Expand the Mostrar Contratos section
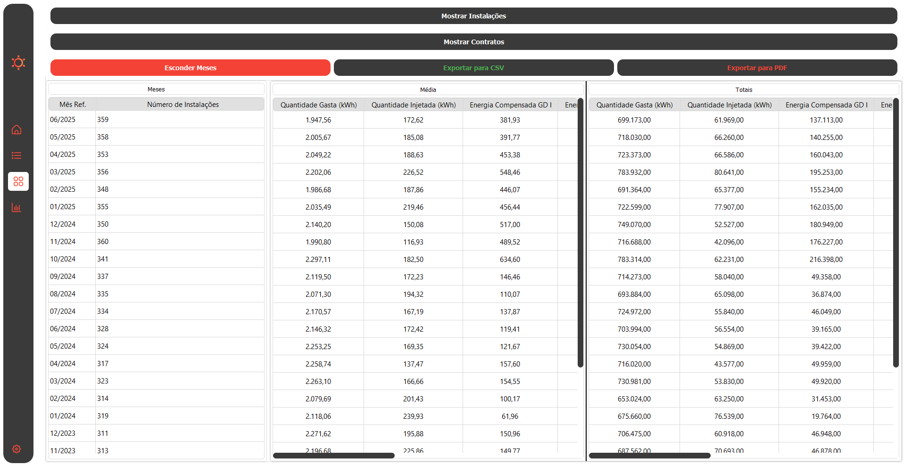The height and width of the screenshot is (465, 904). coord(473,42)
